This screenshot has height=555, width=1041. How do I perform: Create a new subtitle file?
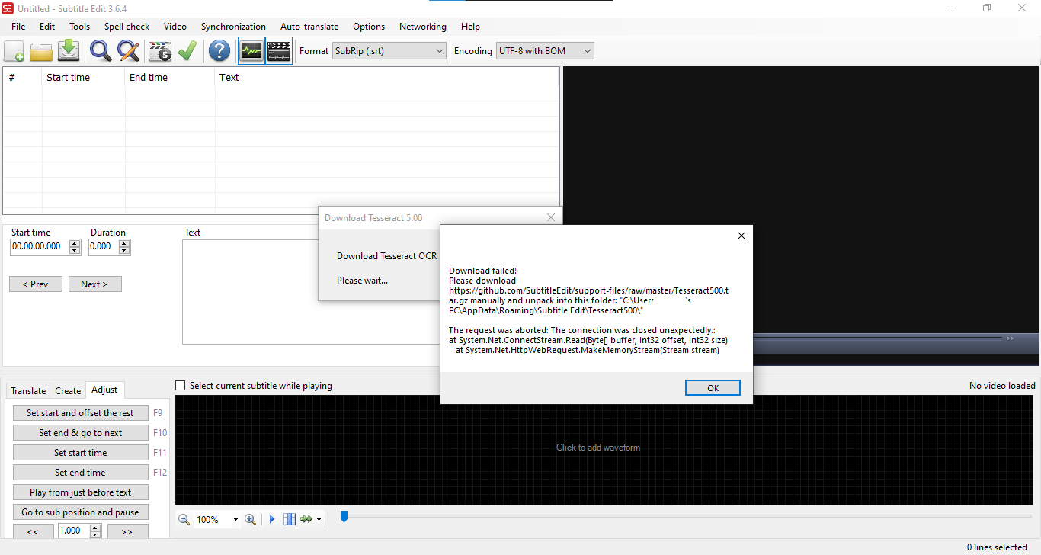click(x=14, y=50)
